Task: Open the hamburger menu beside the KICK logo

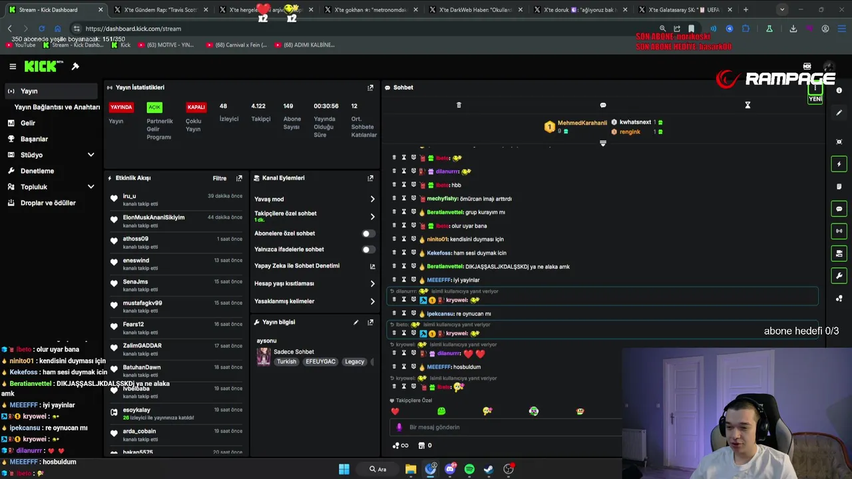Action: pos(13,67)
